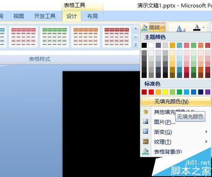
Task: Switch to the 布局 tab
Action: pyautogui.click(x=92, y=16)
